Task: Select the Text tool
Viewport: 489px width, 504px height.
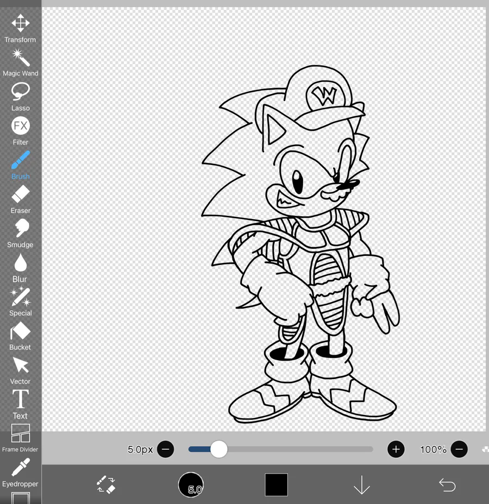Action: click(20, 405)
